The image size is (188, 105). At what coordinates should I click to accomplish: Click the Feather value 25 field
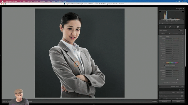[182, 33]
